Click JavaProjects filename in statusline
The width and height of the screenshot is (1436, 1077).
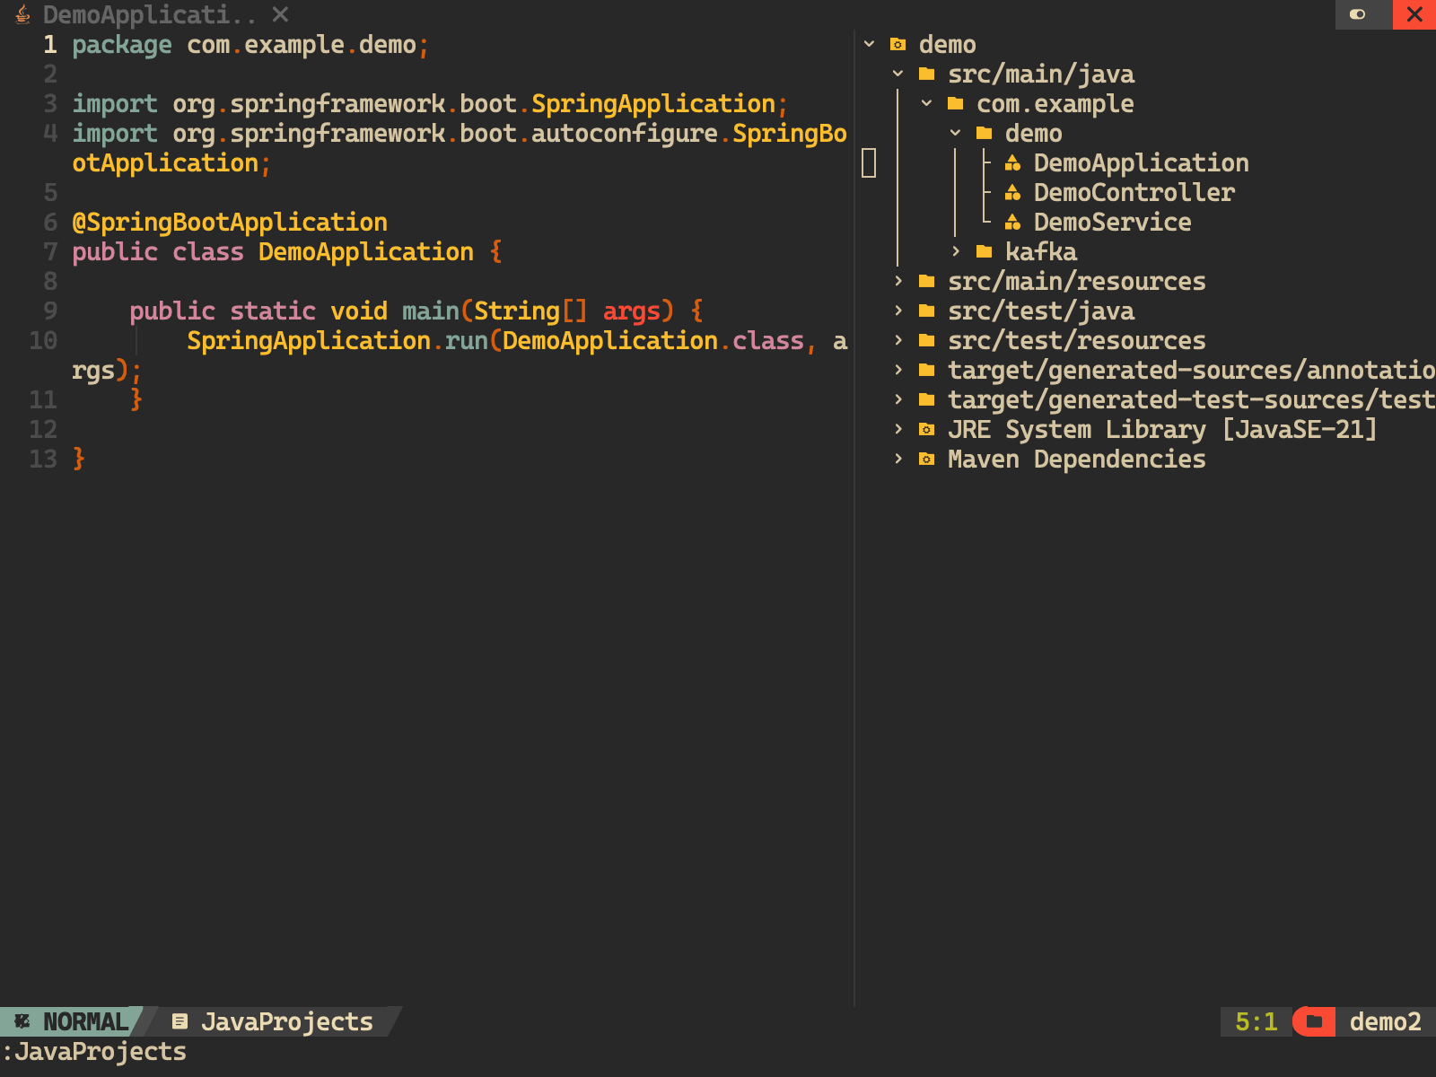tap(286, 1021)
